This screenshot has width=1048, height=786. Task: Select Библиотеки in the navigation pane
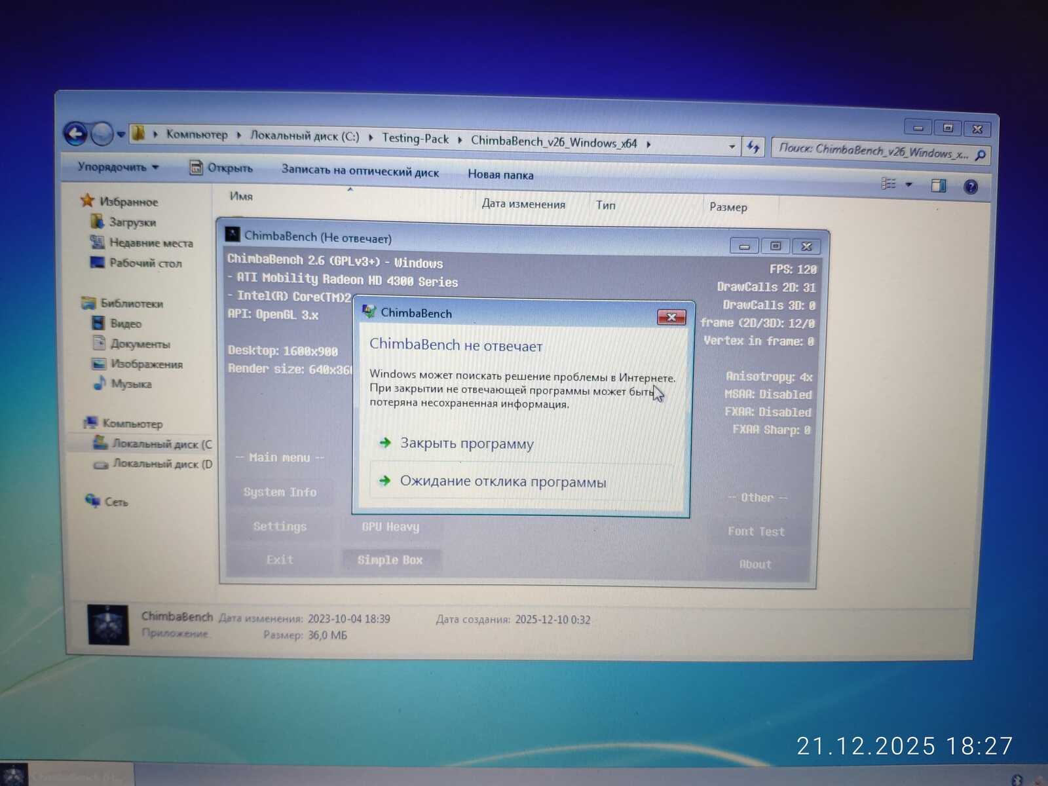(x=122, y=303)
